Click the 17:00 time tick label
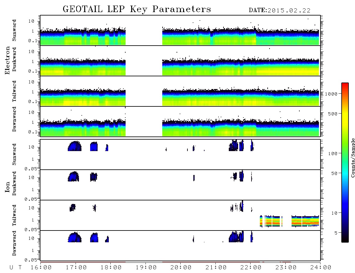This screenshot has width=355, height=273. pos(76,267)
